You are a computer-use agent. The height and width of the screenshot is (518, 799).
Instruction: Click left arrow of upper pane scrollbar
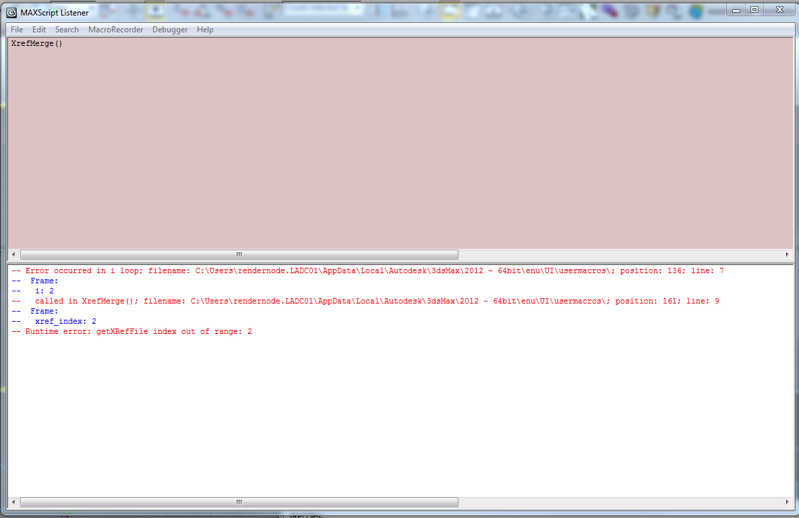click(x=13, y=254)
